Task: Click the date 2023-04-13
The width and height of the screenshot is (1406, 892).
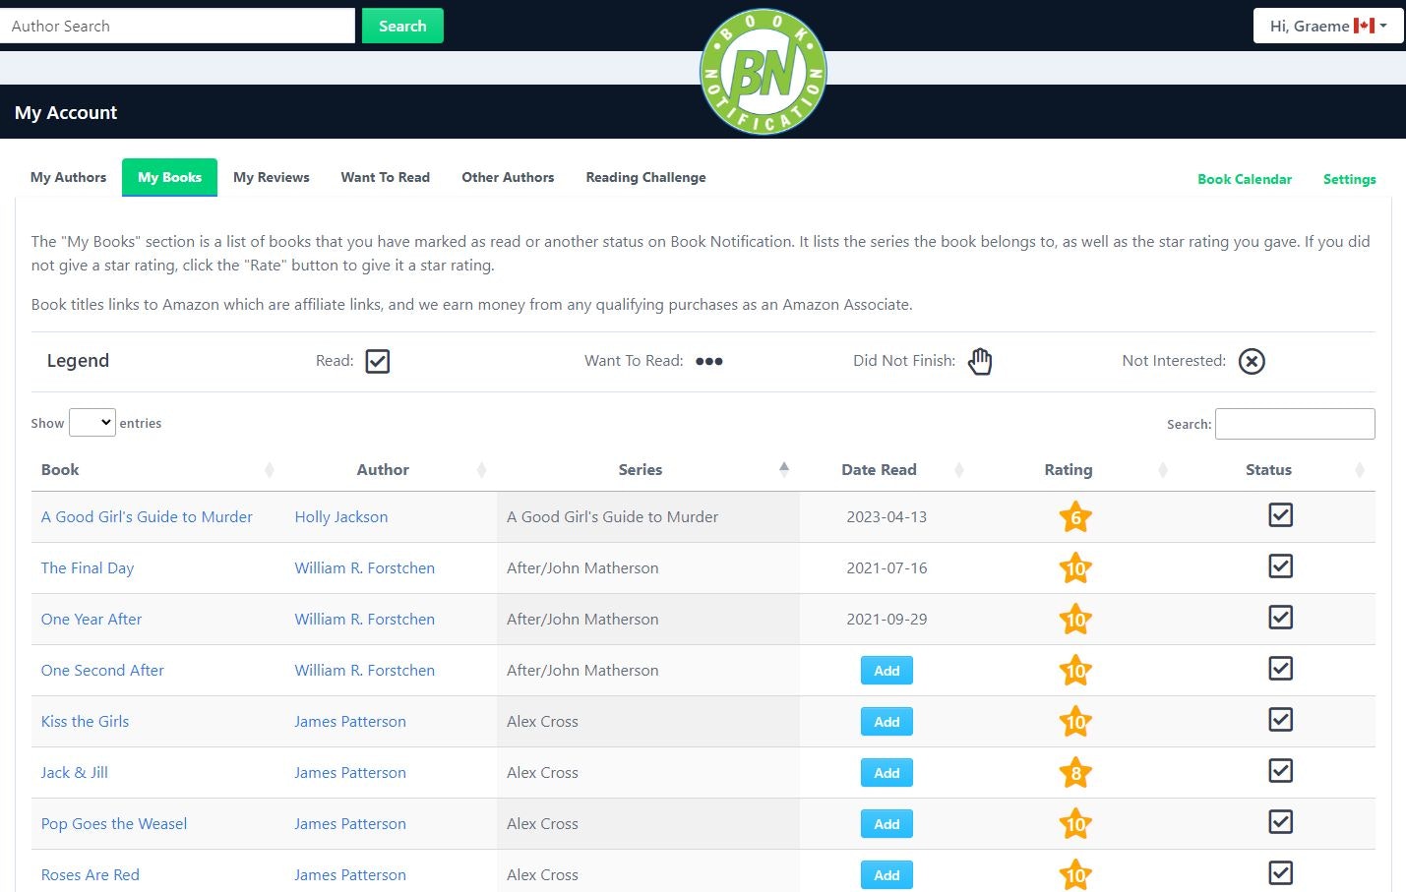Action: click(886, 517)
